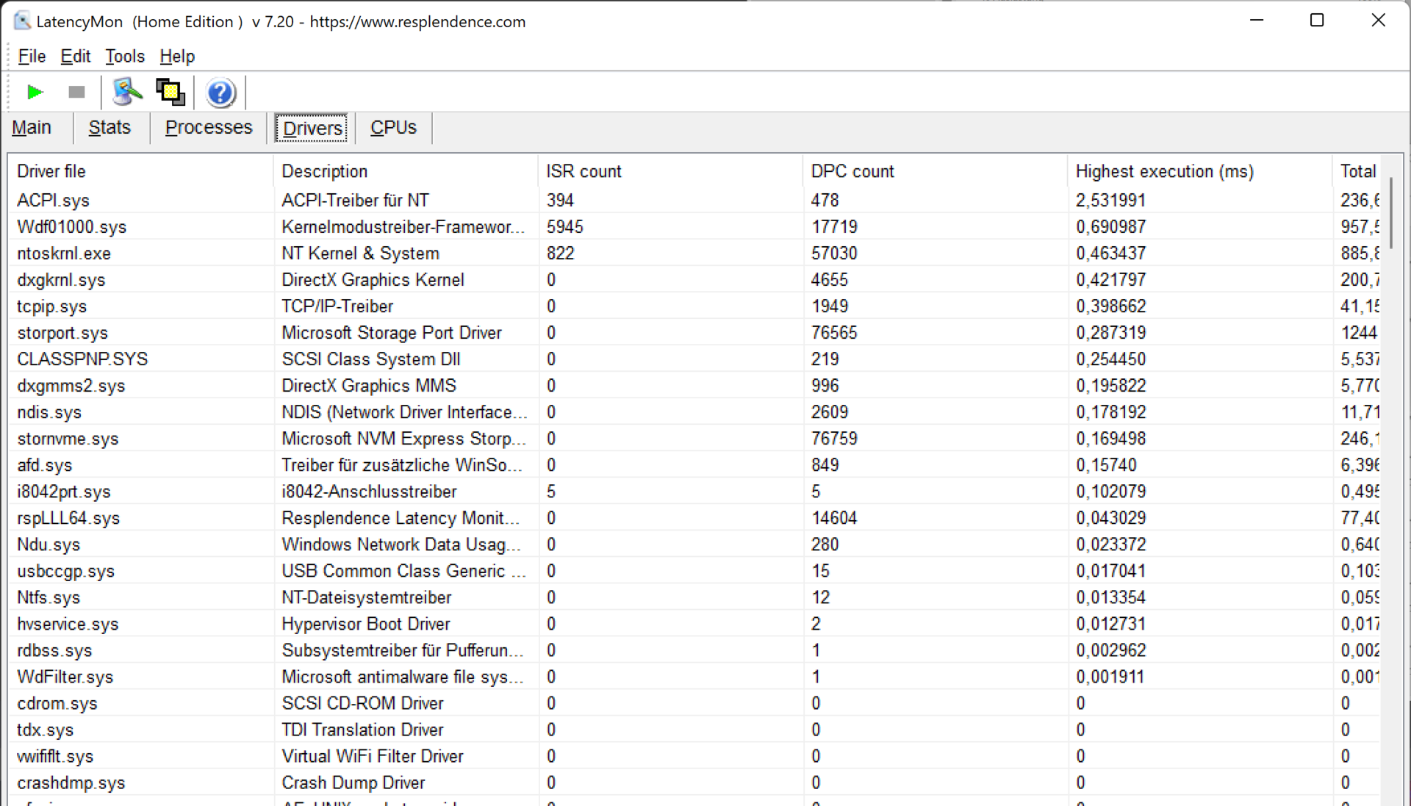The width and height of the screenshot is (1411, 806).
Task: Maximize the LatencyMon window
Action: (x=1317, y=21)
